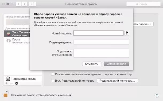
Task: Focus the Подсказка hint field
Action: pyautogui.click(x=101, y=53)
